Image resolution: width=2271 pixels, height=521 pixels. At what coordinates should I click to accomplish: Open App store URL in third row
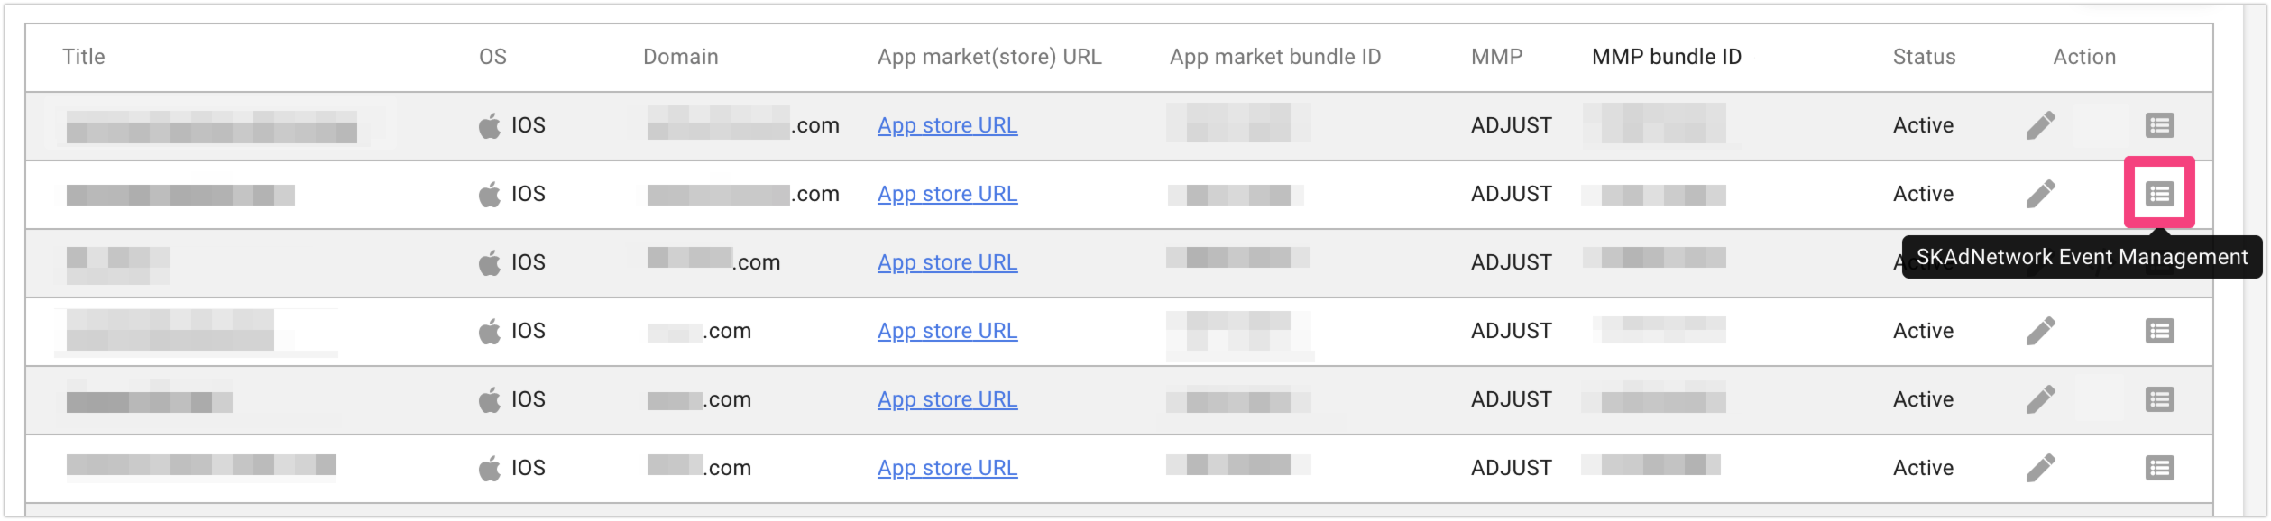(x=947, y=262)
